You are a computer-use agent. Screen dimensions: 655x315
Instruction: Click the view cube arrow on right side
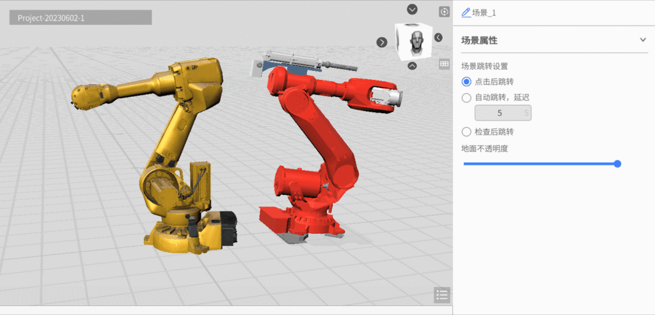pos(438,38)
